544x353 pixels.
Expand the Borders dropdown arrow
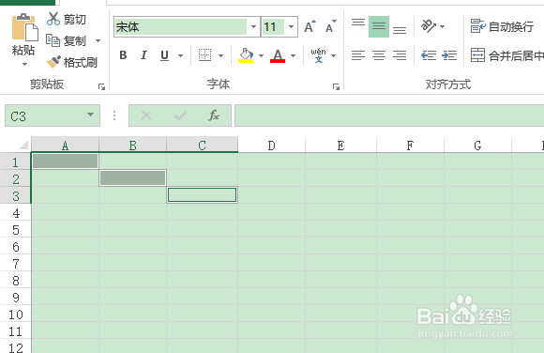tap(220, 55)
